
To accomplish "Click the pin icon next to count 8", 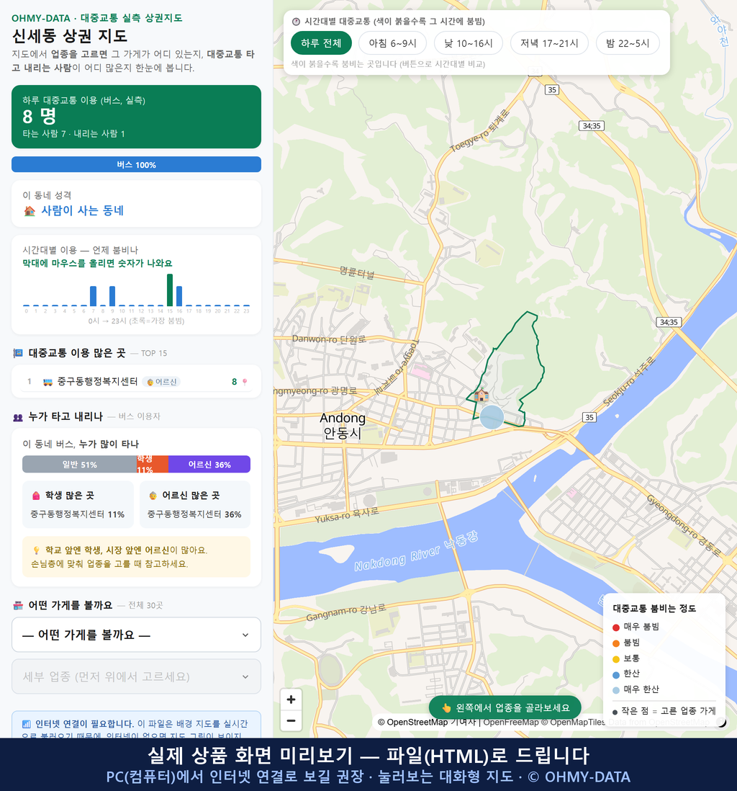I will (245, 382).
